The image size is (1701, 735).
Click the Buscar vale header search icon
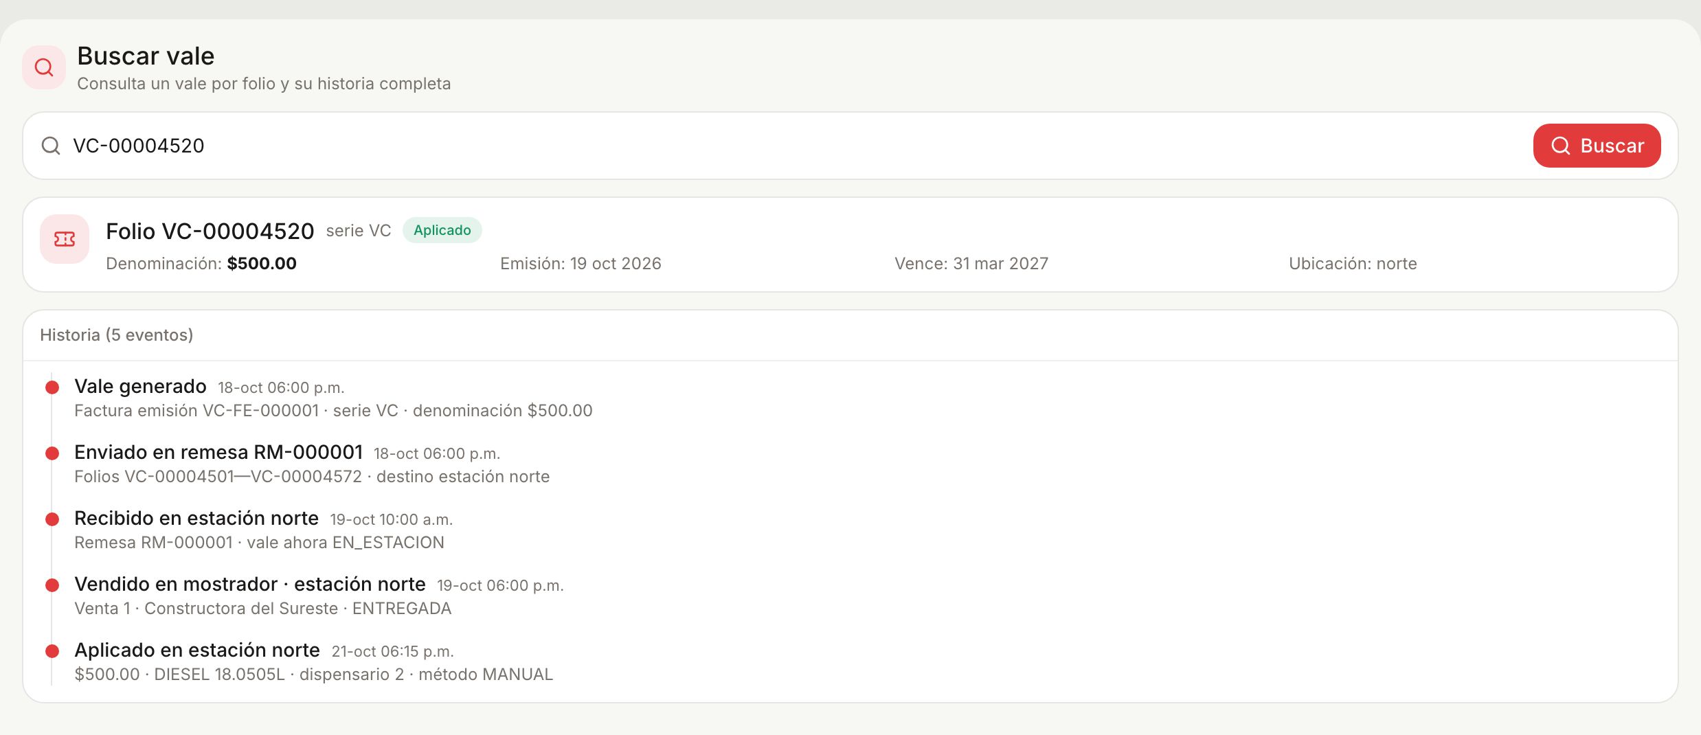[44, 67]
